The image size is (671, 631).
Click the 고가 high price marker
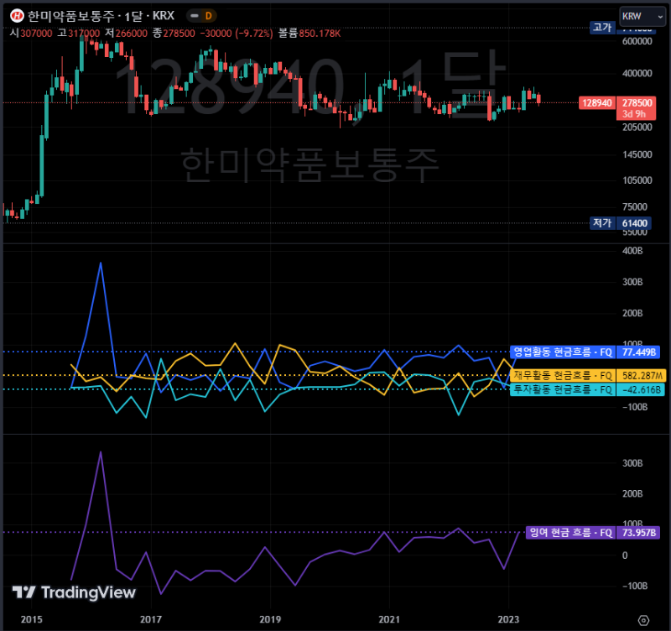[x=602, y=28]
